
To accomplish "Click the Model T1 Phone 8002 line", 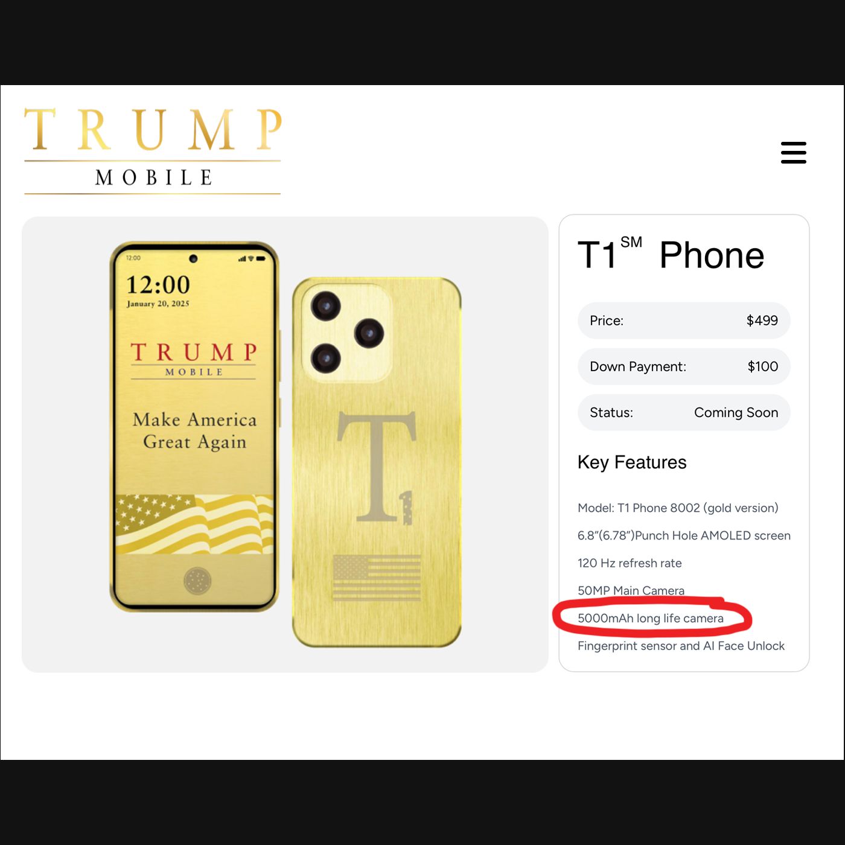I will pos(678,508).
